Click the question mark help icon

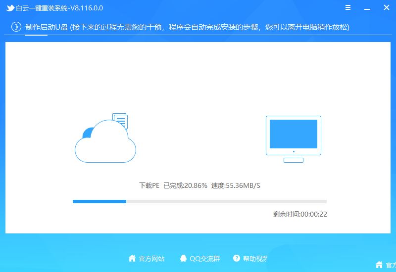[x=237, y=258]
